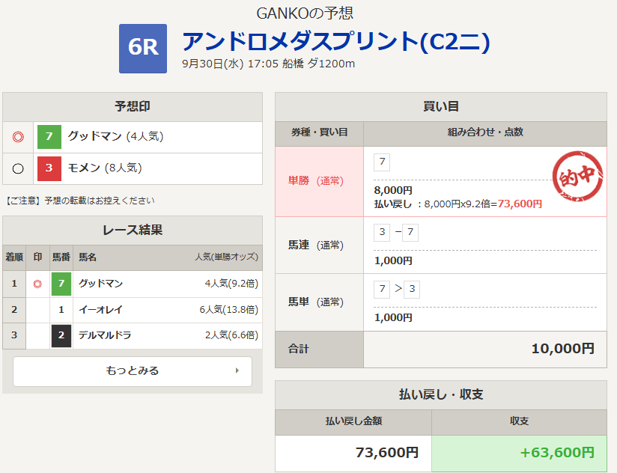Click the 馬番 column header
Screen dimensions: 617x473
61,257
